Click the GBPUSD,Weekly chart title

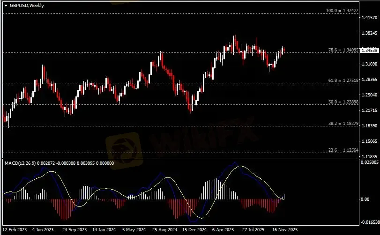27,5
